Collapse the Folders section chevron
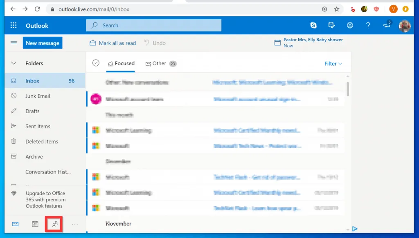This screenshot has height=238, width=419. 14,63
